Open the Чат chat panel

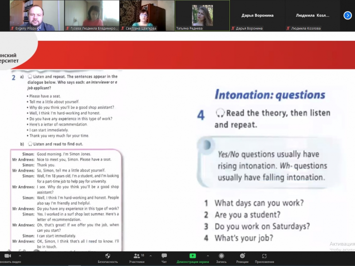click(164, 256)
